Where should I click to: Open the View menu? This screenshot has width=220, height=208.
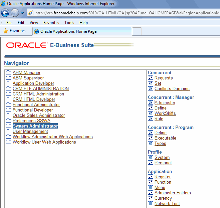[34, 23]
